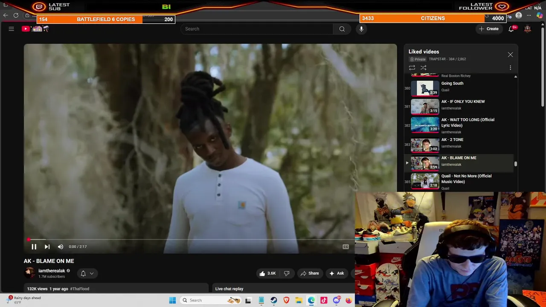Start voice search with the microphone icon
Image resolution: width=546 pixels, height=307 pixels.
point(361,29)
